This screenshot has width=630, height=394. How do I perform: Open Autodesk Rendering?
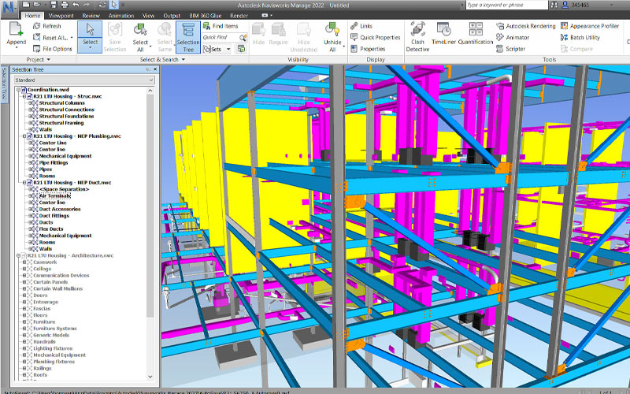pos(525,26)
